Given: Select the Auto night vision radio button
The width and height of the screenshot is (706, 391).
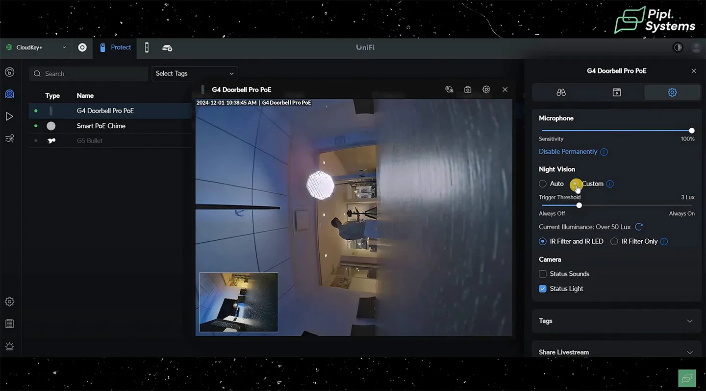Looking at the screenshot, I should coord(543,184).
